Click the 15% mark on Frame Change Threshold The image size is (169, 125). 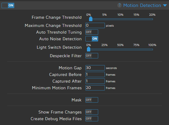point(136,15)
